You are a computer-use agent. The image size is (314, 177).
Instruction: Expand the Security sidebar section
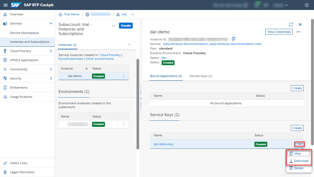(x=51, y=78)
